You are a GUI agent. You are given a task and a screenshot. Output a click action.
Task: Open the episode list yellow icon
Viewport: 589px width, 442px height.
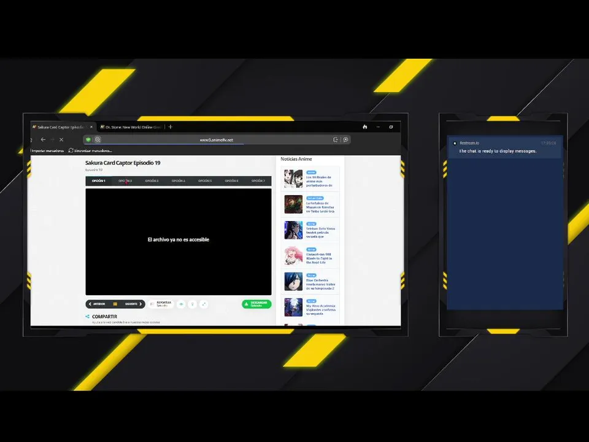[x=115, y=304]
